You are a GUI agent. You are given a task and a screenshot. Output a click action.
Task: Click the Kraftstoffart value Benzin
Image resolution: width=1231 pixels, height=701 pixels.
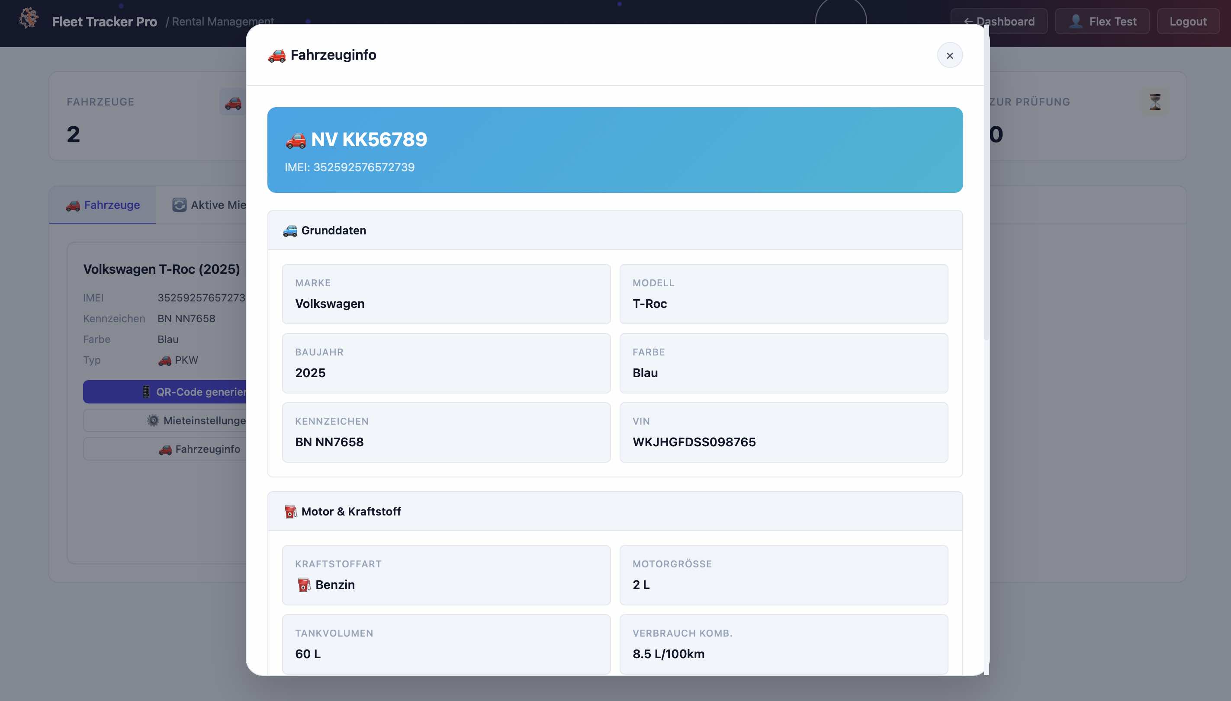coord(335,585)
